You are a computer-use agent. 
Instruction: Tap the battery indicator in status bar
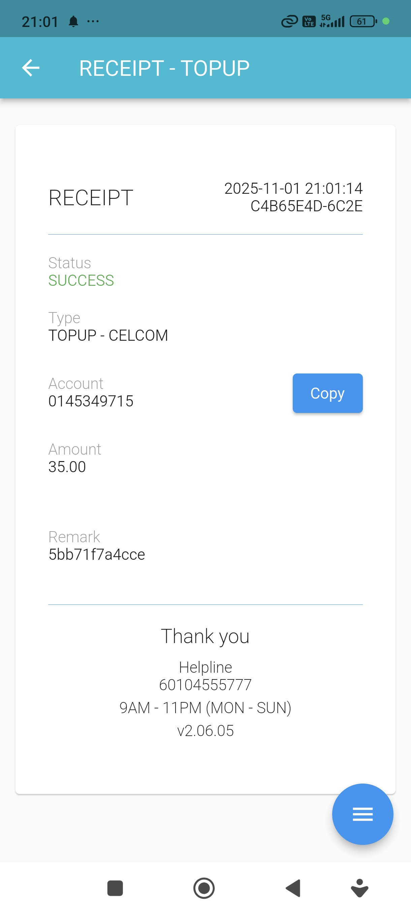363,22
